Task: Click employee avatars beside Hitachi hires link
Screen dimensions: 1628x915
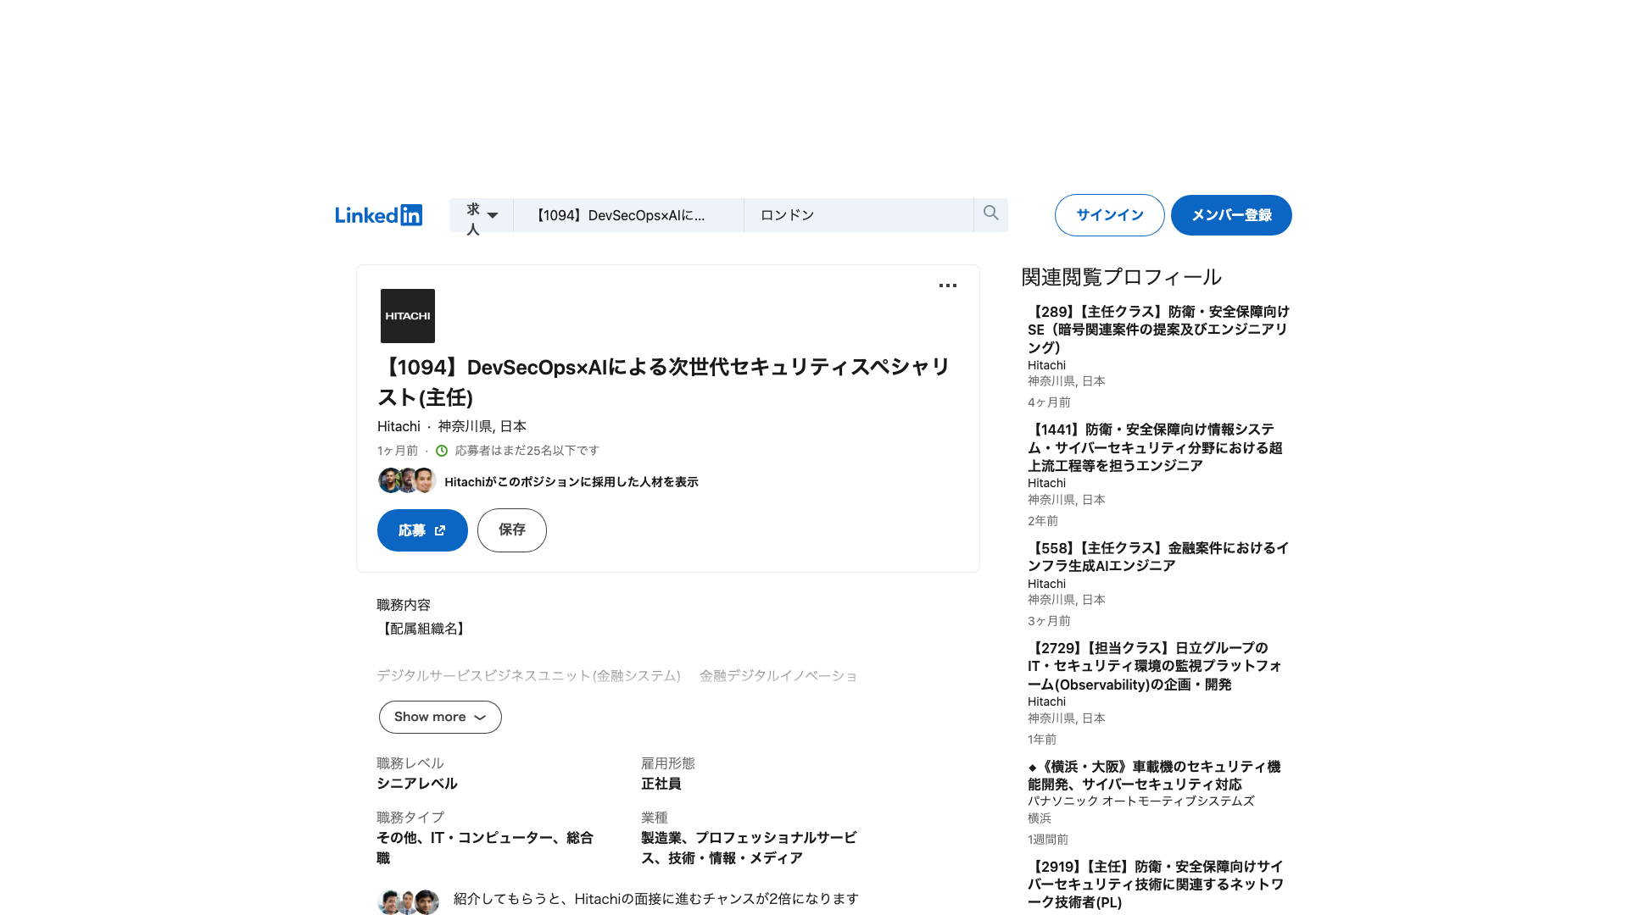Action: click(407, 481)
